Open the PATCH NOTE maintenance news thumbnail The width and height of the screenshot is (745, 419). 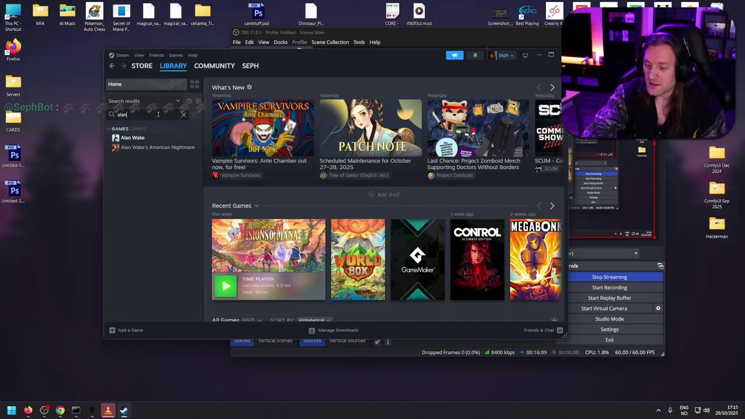click(371, 127)
